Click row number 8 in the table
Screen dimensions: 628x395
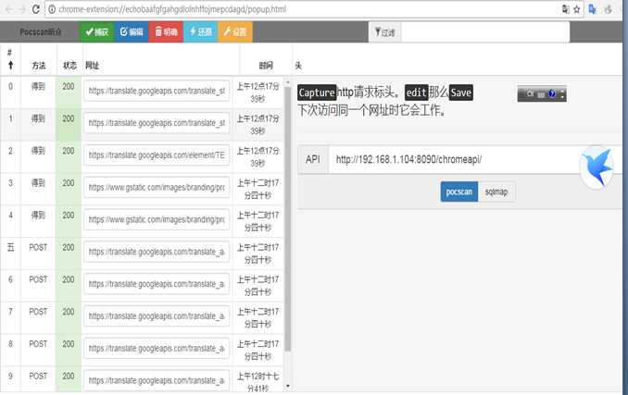coord(10,344)
